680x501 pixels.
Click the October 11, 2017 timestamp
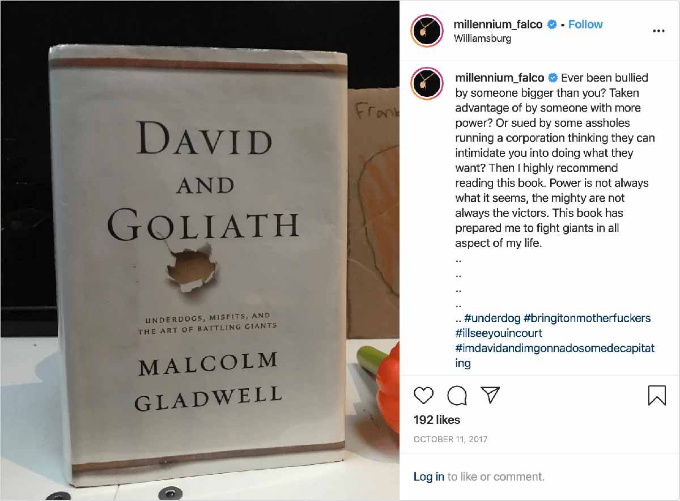click(x=450, y=439)
